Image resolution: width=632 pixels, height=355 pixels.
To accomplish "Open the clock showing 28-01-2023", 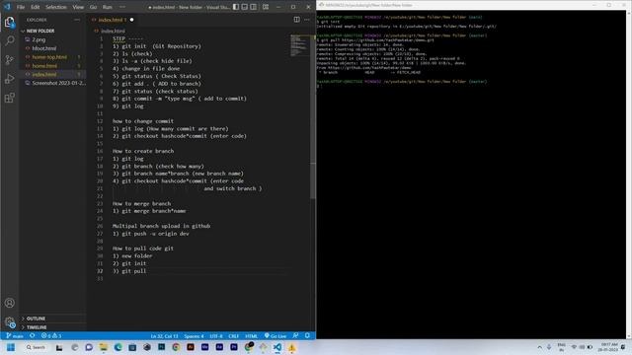I will coord(609,347).
